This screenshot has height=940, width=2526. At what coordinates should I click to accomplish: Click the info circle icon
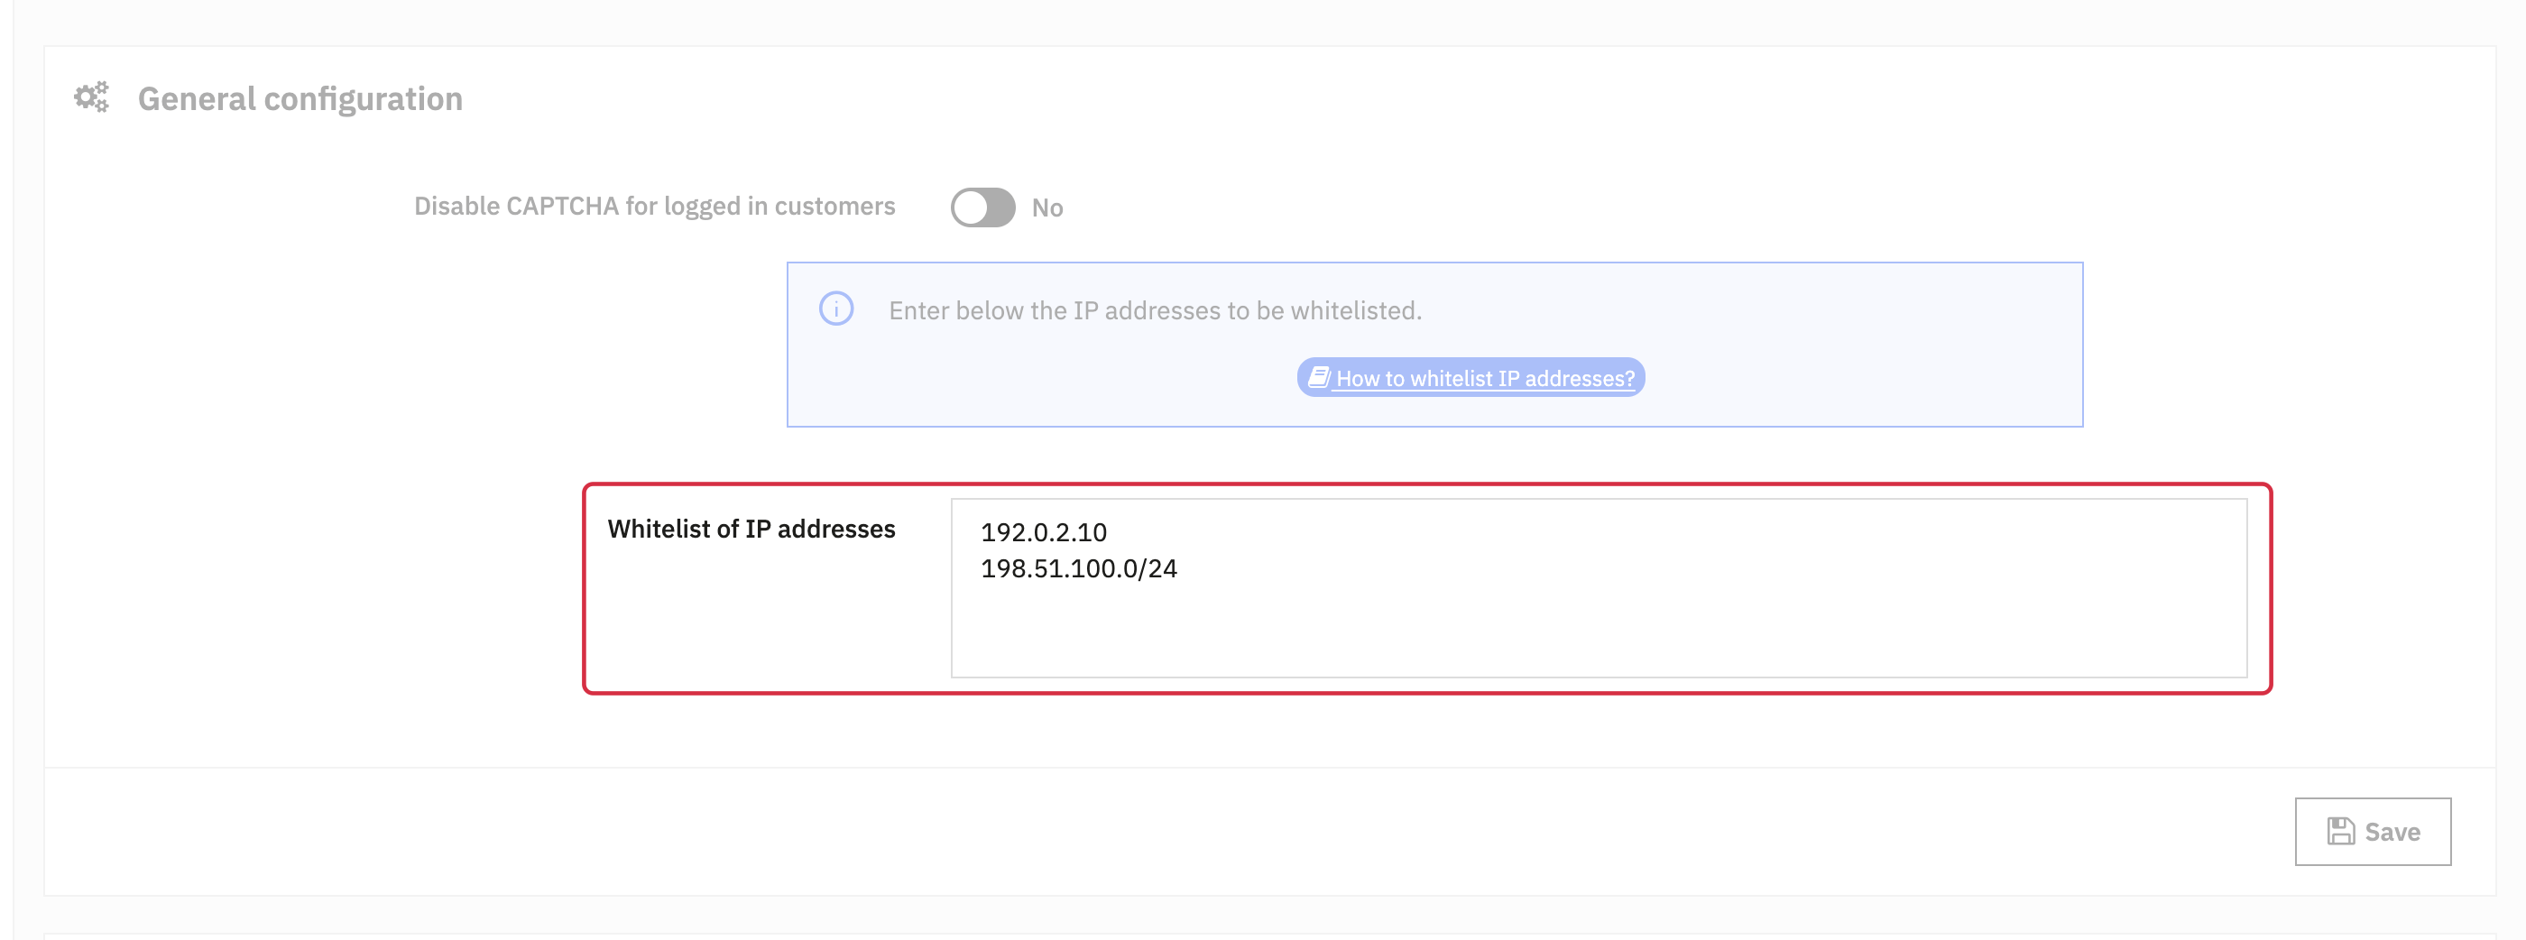(x=836, y=309)
